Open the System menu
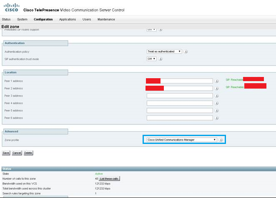The width and height of the screenshot is (276, 198). 22,19
